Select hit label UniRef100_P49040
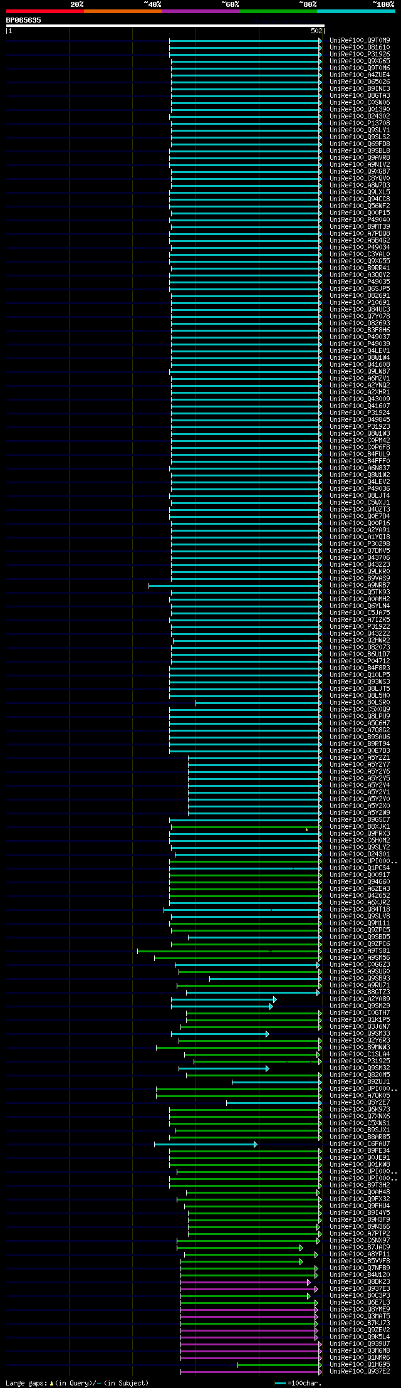This screenshot has height=1388, width=401. (x=360, y=219)
